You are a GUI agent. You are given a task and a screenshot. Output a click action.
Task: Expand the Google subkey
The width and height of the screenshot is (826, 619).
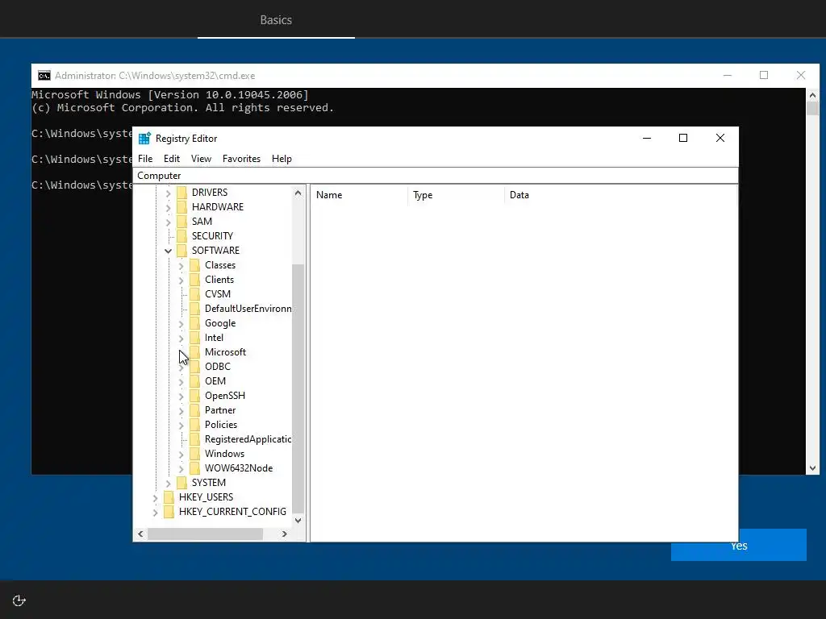tap(181, 324)
